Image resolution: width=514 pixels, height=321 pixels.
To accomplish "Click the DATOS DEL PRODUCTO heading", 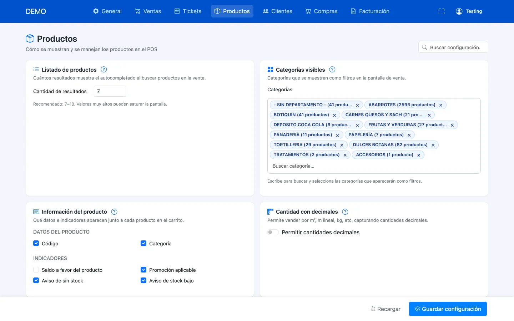I will [61, 232].
